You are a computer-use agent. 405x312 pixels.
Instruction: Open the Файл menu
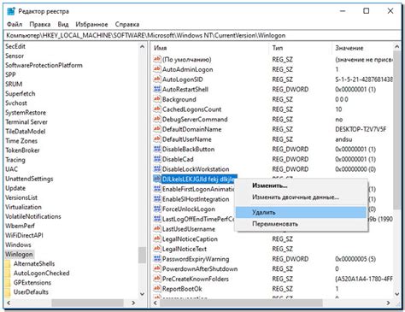tap(15, 24)
